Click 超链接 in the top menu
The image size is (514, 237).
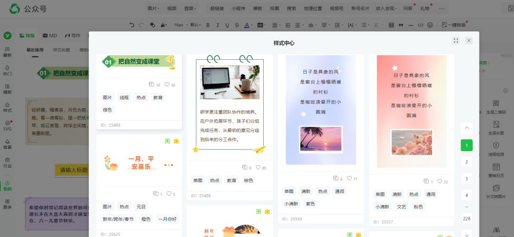pyautogui.click(x=217, y=9)
